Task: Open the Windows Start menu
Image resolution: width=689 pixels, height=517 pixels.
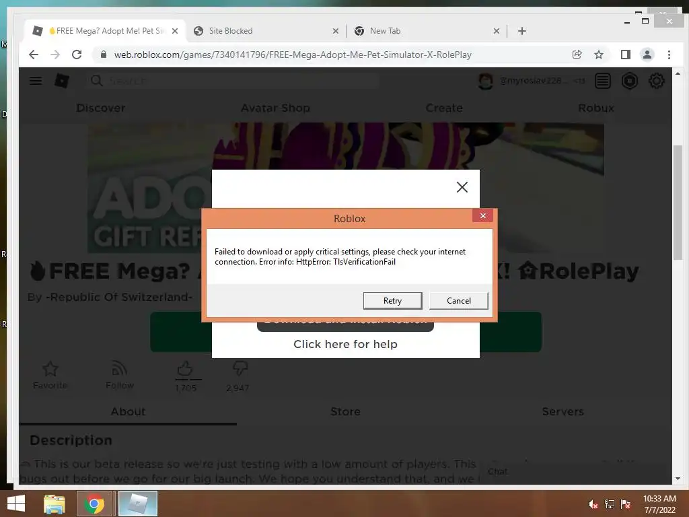Action: click(x=16, y=504)
